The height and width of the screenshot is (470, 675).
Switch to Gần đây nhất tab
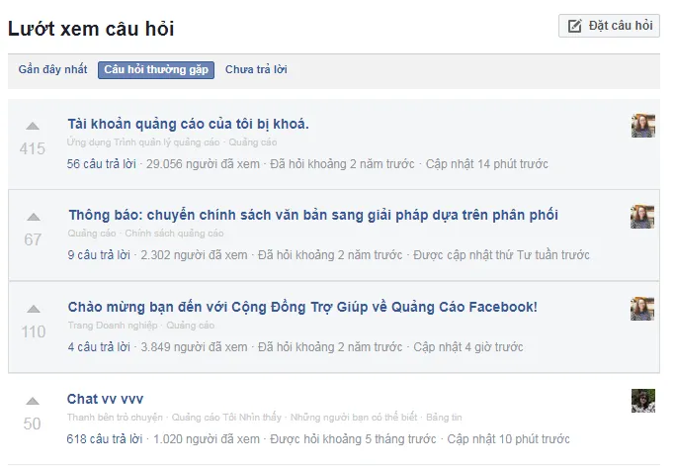click(52, 69)
